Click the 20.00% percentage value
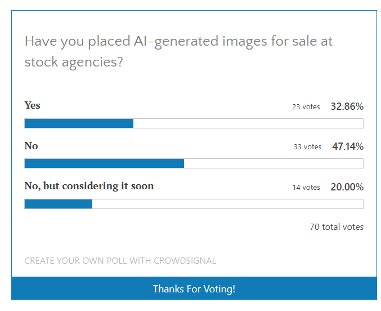 [x=347, y=187]
